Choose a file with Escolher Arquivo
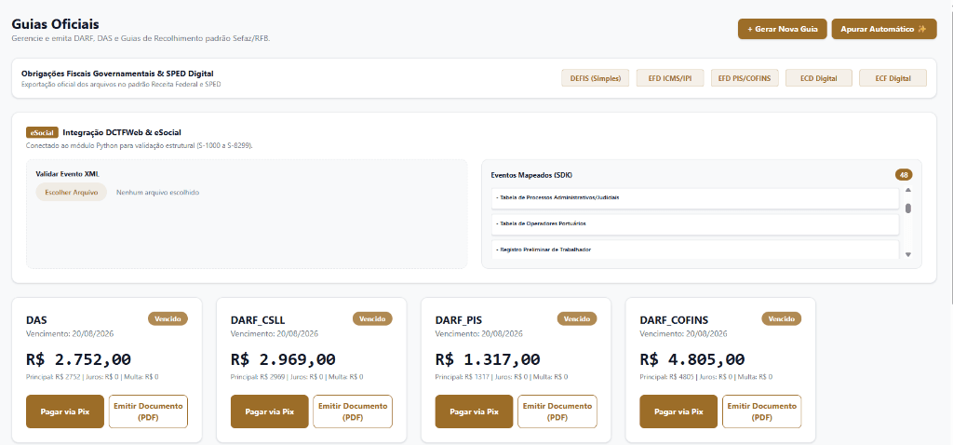This screenshot has height=445, width=953. pos(71,192)
